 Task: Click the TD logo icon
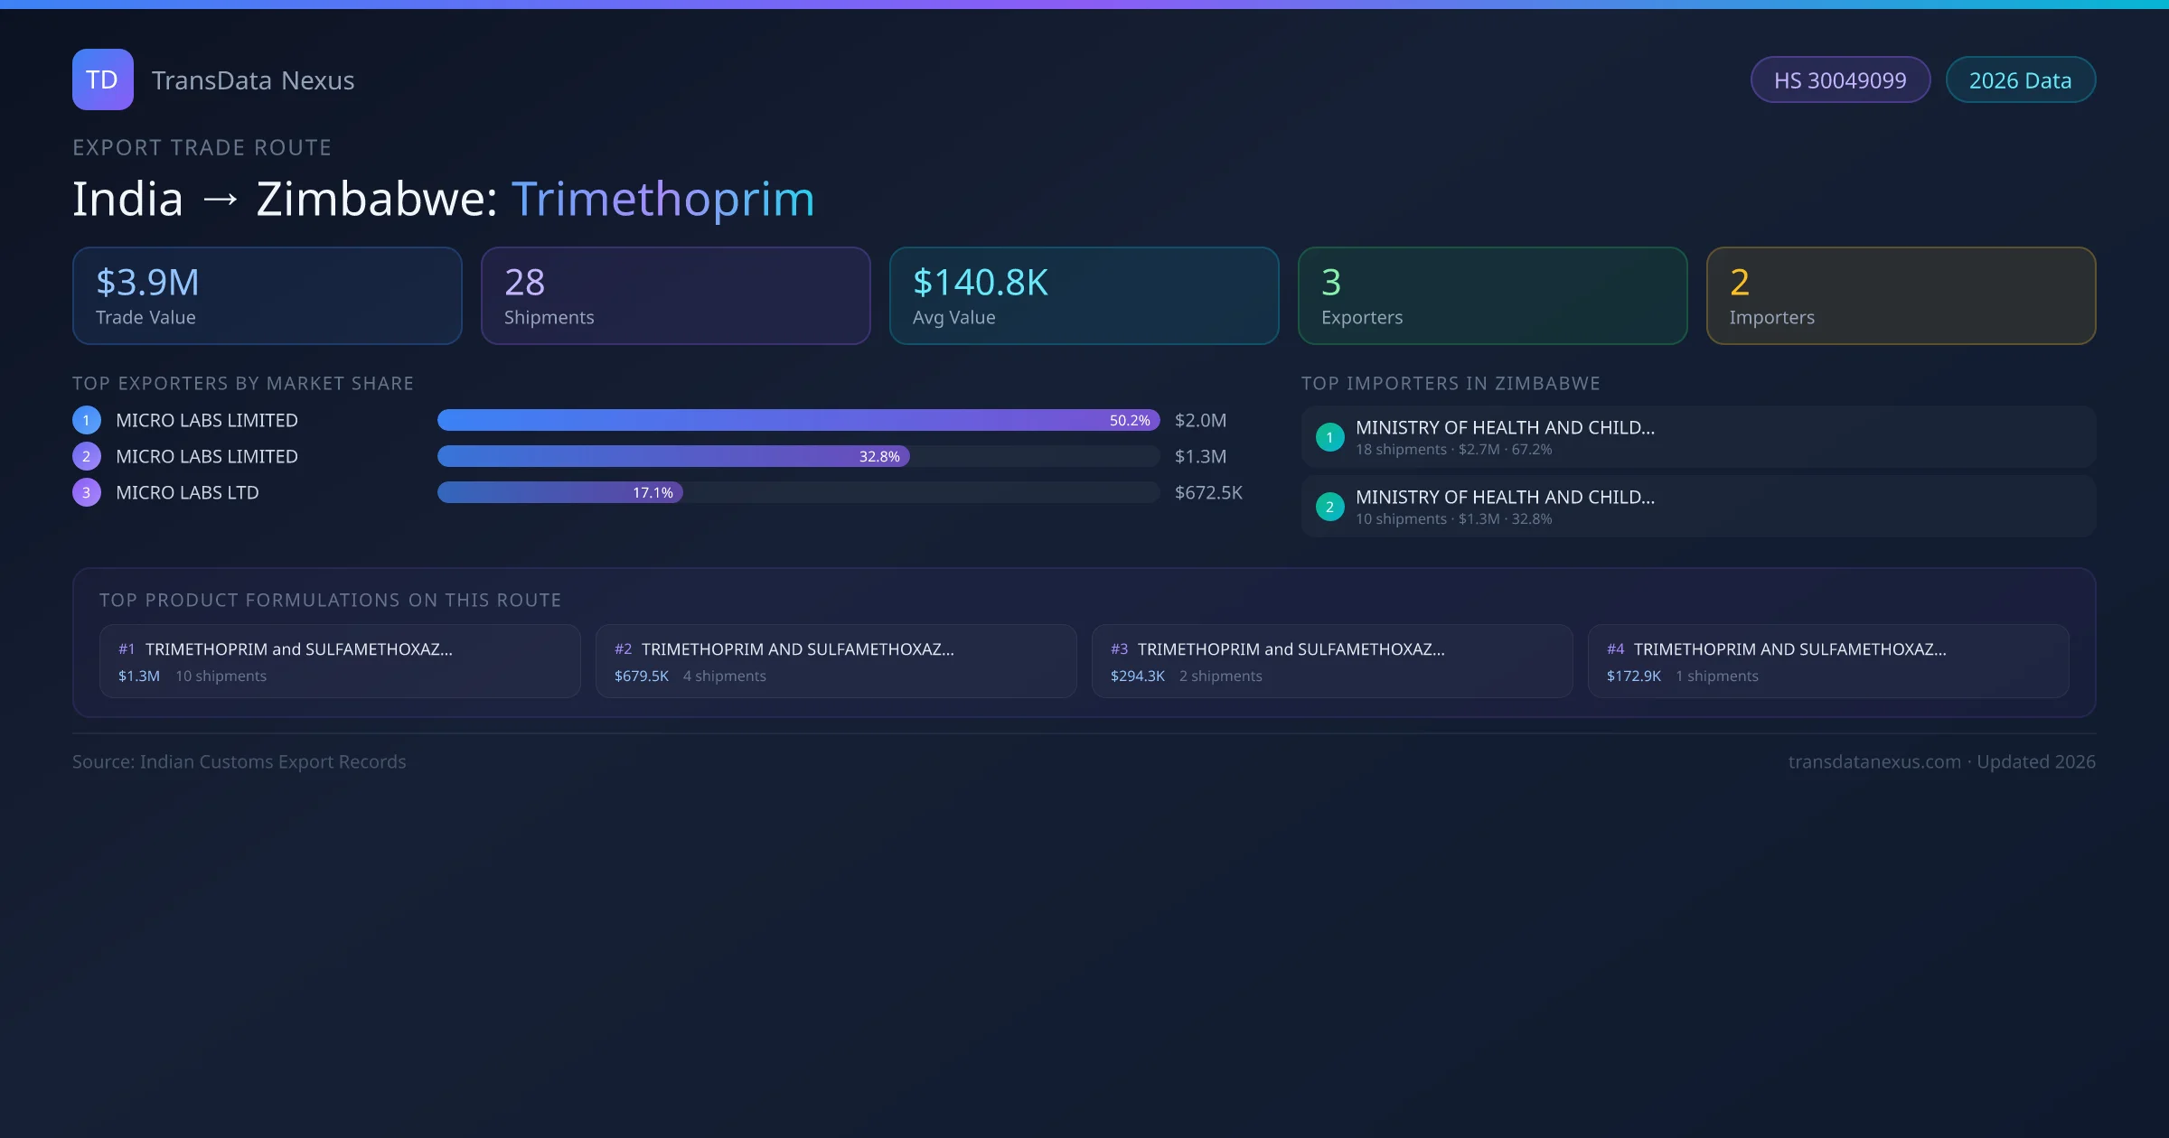[102, 79]
